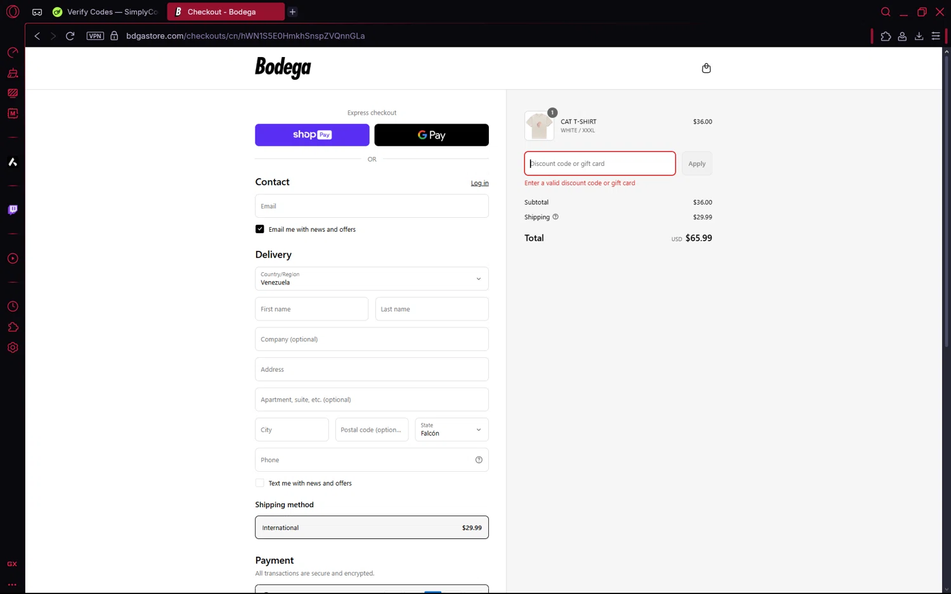Check Text me with news and offers
Screen dimensions: 951x594
click(x=260, y=483)
